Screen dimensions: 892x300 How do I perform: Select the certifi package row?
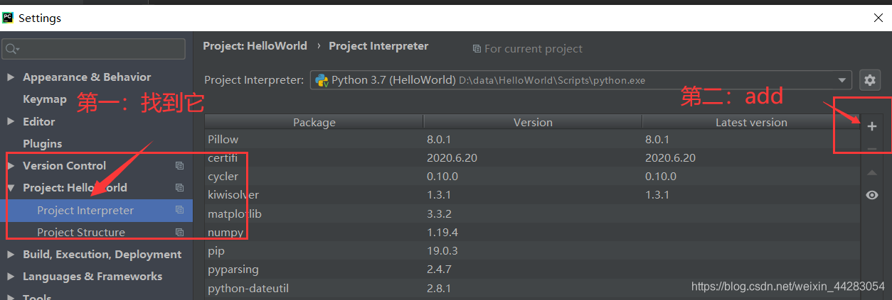tap(532, 158)
